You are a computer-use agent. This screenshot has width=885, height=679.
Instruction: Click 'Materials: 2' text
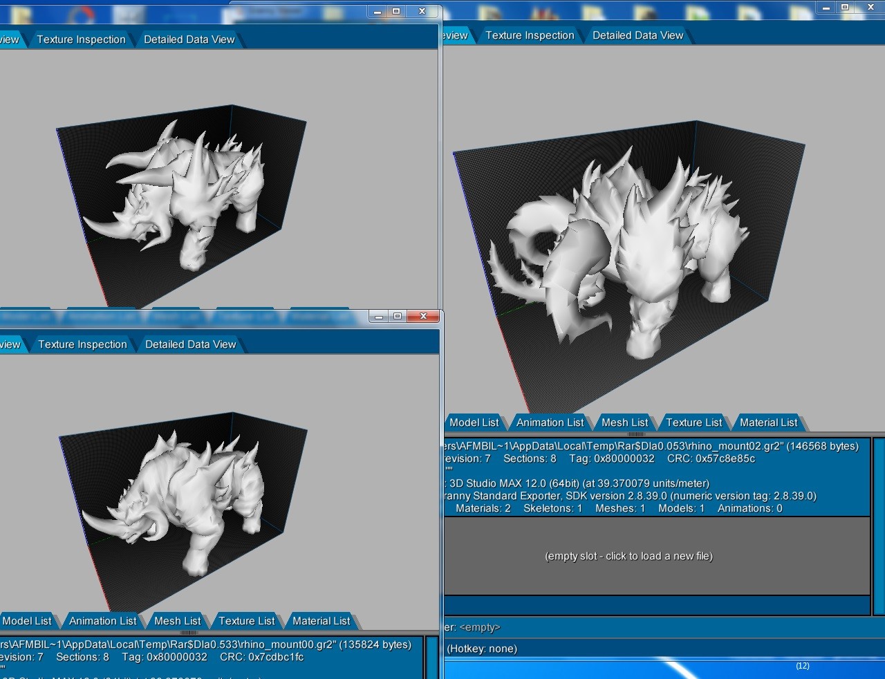click(x=483, y=508)
